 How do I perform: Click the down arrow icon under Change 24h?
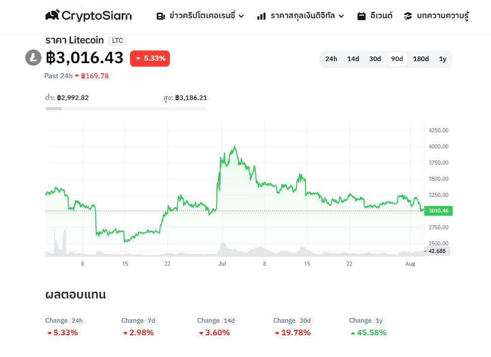[49, 333]
